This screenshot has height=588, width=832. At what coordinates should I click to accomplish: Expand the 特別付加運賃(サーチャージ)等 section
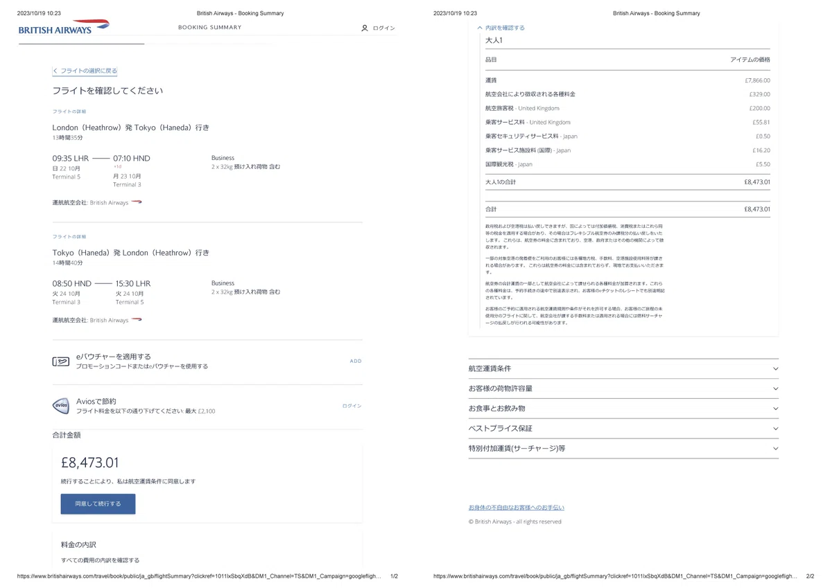[x=623, y=448]
